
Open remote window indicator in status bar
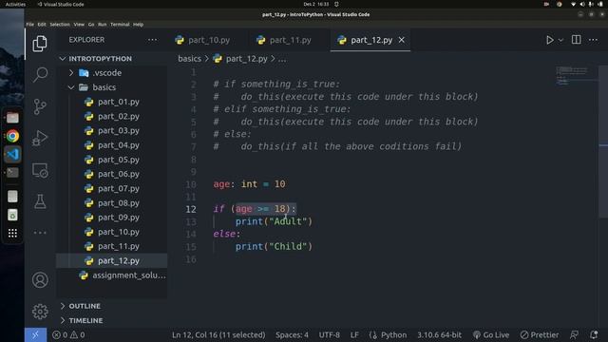tap(36, 334)
